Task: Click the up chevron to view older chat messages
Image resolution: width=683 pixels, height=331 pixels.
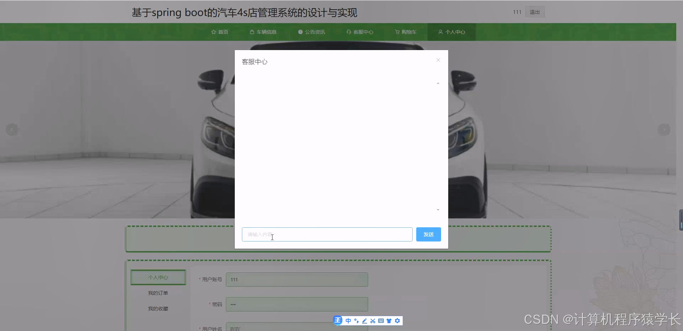Action: [x=438, y=83]
